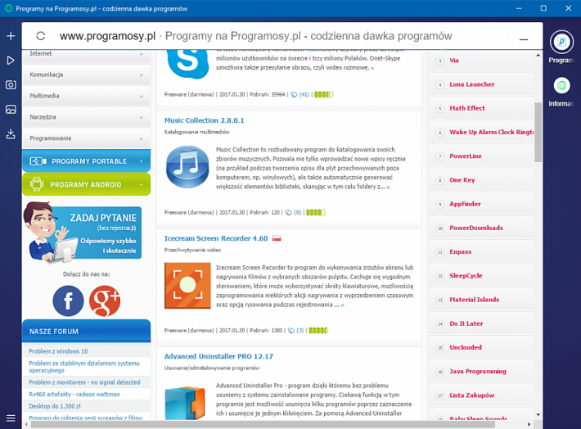Open downloads icon in the left sidebar
The width and height of the screenshot is (581, 429).
pyautogui.click(x=11, y=133)
